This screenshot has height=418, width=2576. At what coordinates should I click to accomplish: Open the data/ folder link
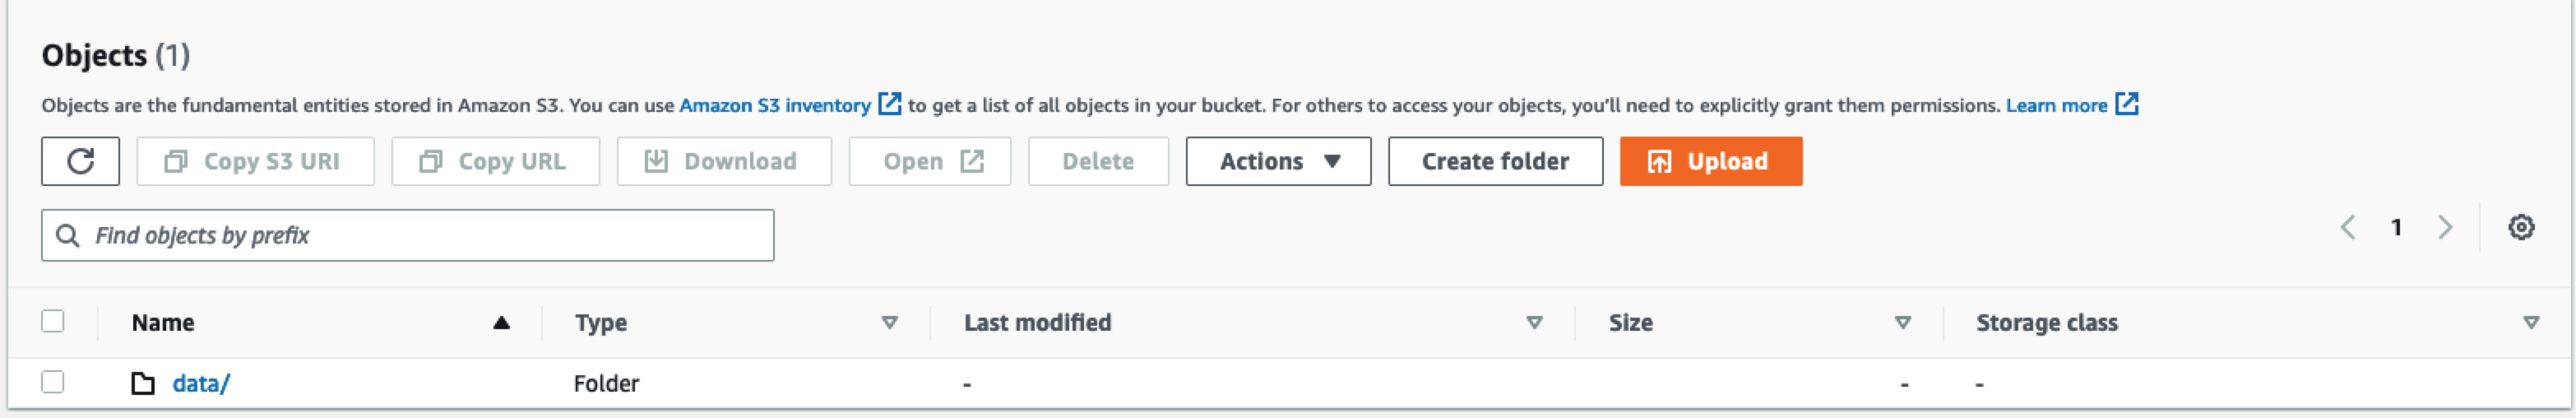tap(201, 383)
